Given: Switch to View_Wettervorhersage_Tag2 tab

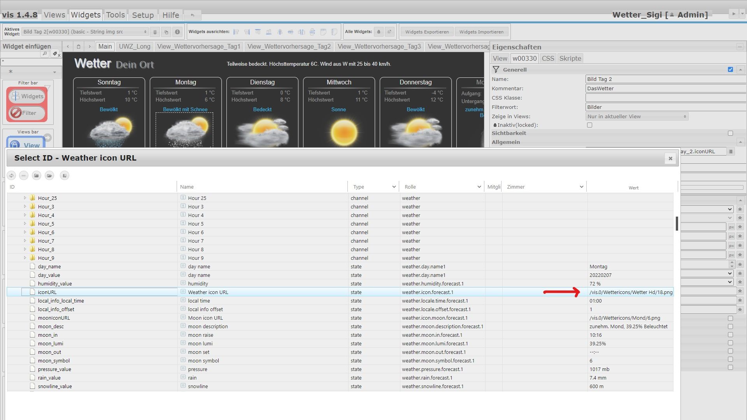Looking at the screenshot, I should pos(289,47).
